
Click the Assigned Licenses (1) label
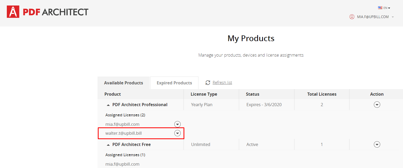pyautogui.click(x=125, y=155)
